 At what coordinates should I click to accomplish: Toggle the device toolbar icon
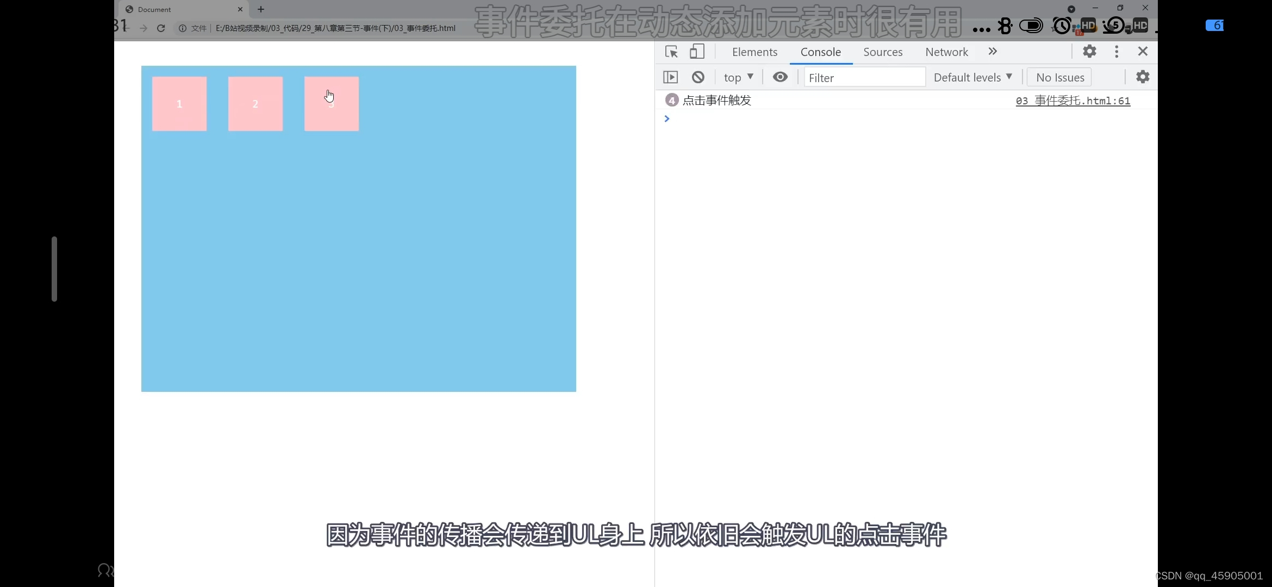pos(697,52)
